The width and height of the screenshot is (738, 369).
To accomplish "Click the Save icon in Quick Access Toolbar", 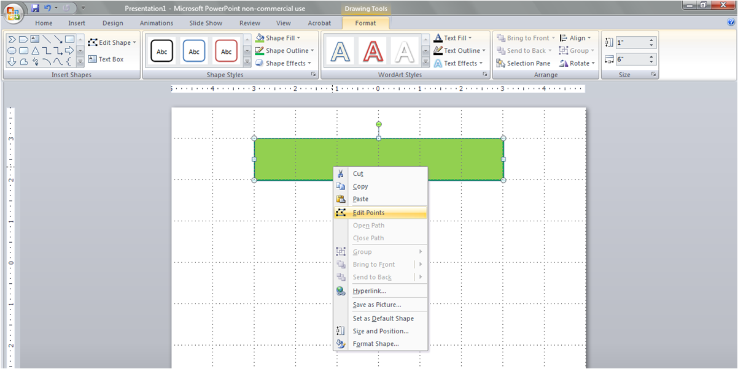I will (35, 8).
